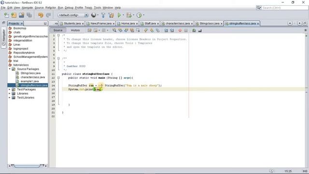
Task: Click the Find Next Occurrence icon
Action: [x=126, y=30]
